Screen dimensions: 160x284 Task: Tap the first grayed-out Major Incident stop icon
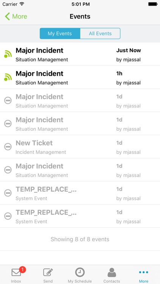[8, 100]
